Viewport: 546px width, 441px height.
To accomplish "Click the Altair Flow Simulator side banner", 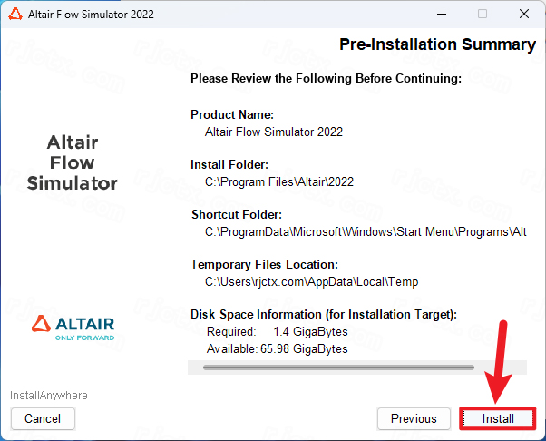I will coord(72,162).
